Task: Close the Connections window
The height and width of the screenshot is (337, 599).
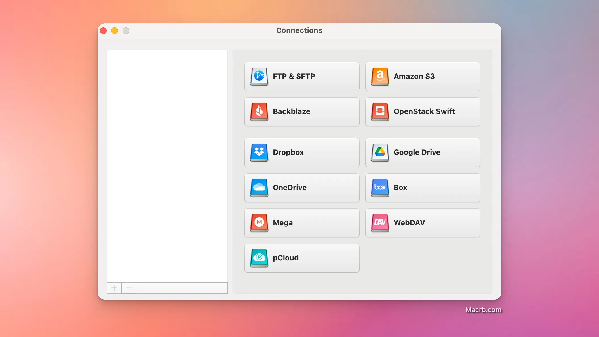Action: click(x=103, y=31)
